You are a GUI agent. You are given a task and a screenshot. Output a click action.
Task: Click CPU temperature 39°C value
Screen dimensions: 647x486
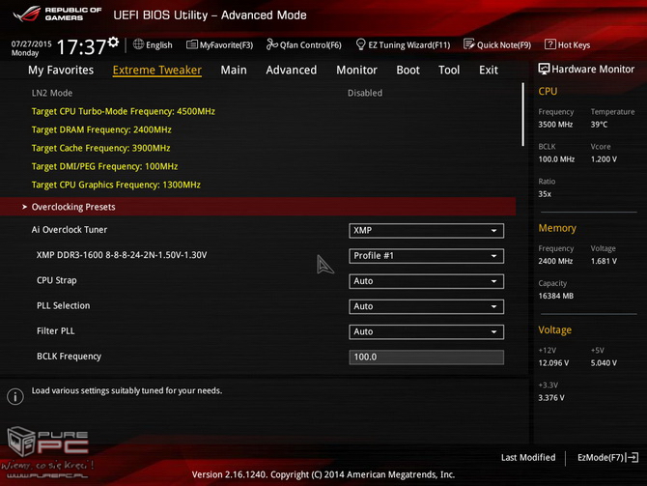point(599,125)
